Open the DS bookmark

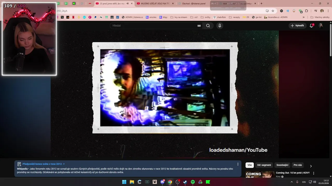pos(246,17)
